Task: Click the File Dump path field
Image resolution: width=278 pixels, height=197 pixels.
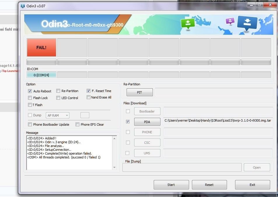Action: coord(182,167)
